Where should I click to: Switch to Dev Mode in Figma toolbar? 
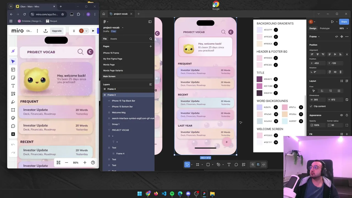click(263, 164)
